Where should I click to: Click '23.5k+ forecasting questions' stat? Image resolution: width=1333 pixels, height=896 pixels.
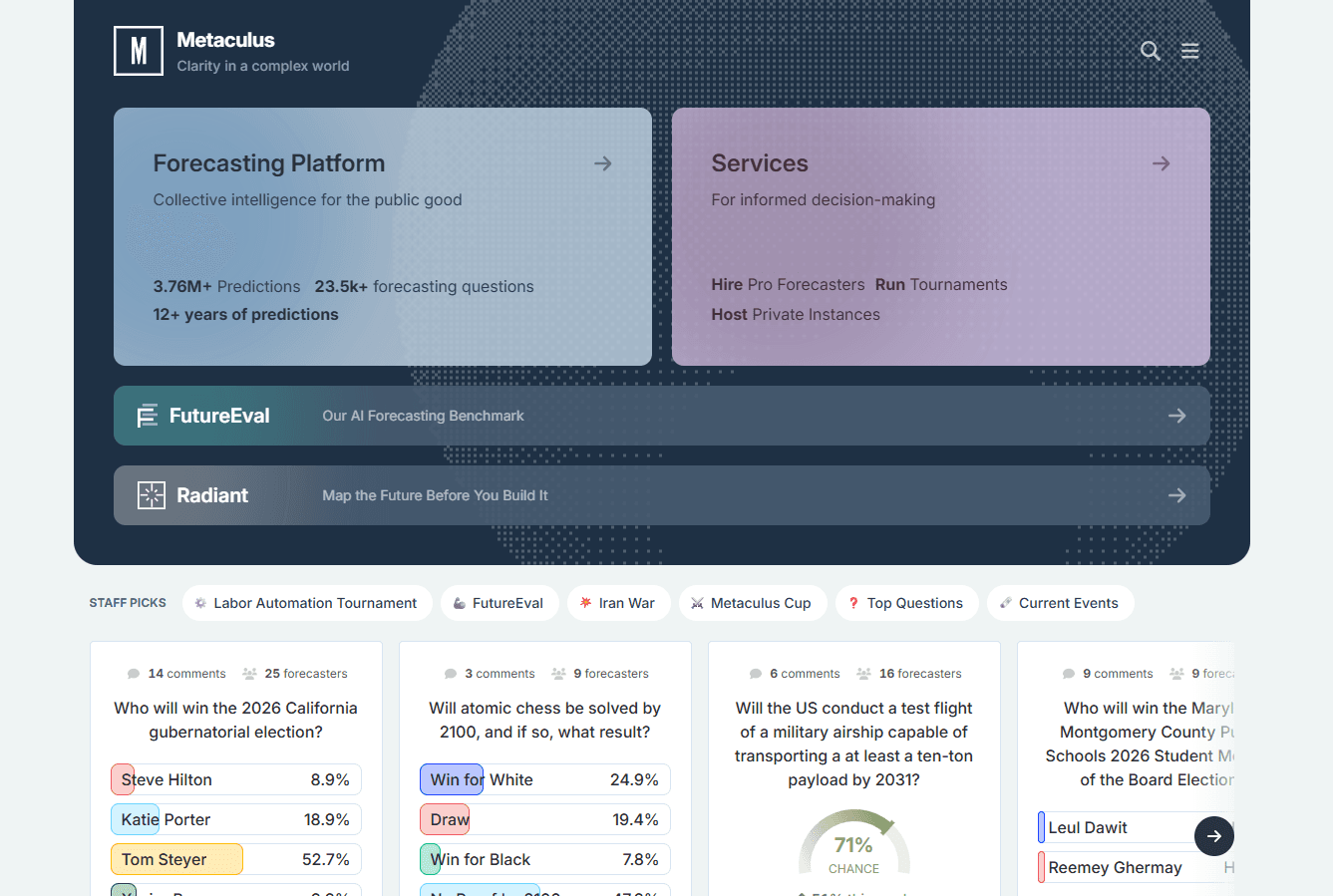coord(425,287)
